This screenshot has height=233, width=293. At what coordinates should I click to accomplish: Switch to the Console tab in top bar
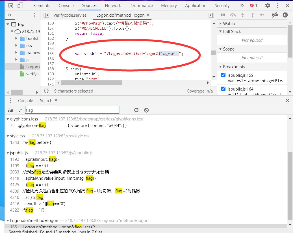pos(66,6)
